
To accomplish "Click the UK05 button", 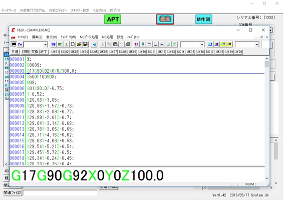I will 94,52.
